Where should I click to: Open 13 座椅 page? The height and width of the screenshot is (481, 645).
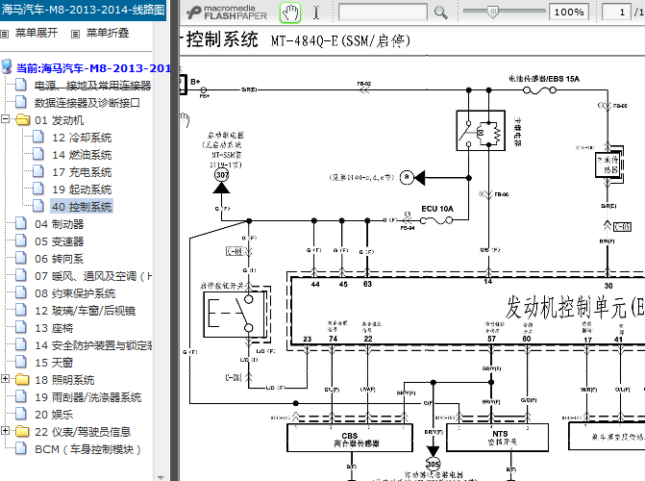(x=54, y=328)
